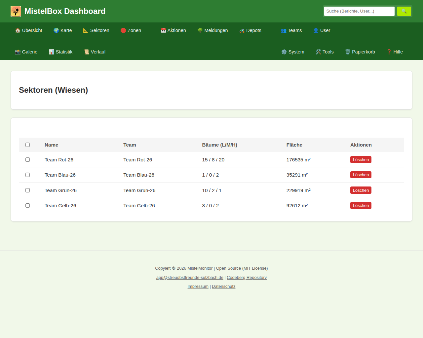
Task: Open the Hilfe menu item
Action: [x=395, y=52]
